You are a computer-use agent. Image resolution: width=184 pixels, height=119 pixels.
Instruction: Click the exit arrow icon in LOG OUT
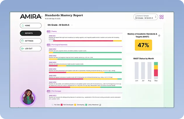(22, 49)
